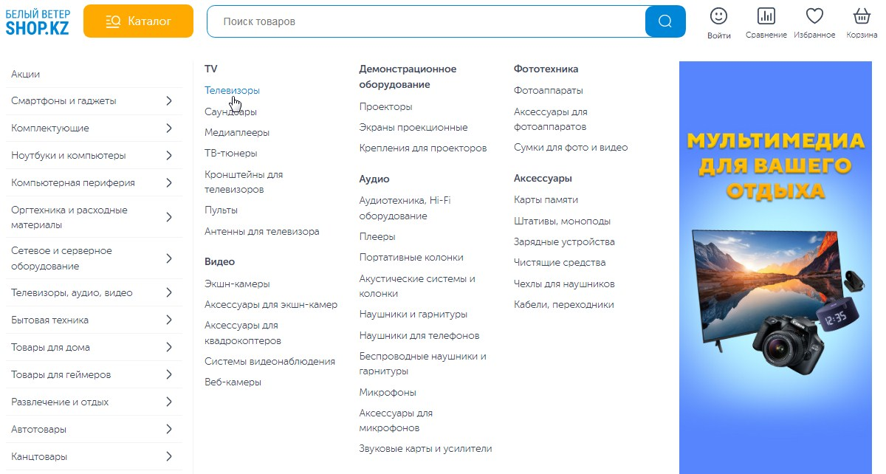Open the Телевизоры link under TV

[x=232, y=91]
